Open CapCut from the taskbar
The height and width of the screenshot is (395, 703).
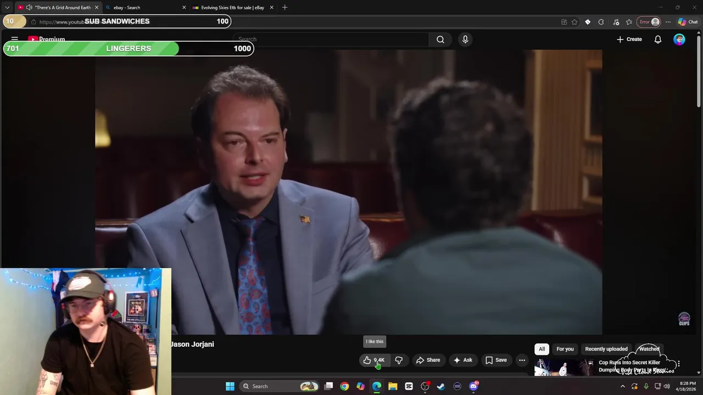pos(409,386)
